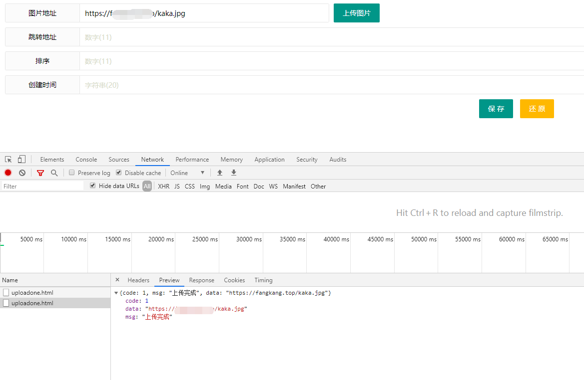Open the Online throttling dropdown

click(x=187, y=173)
